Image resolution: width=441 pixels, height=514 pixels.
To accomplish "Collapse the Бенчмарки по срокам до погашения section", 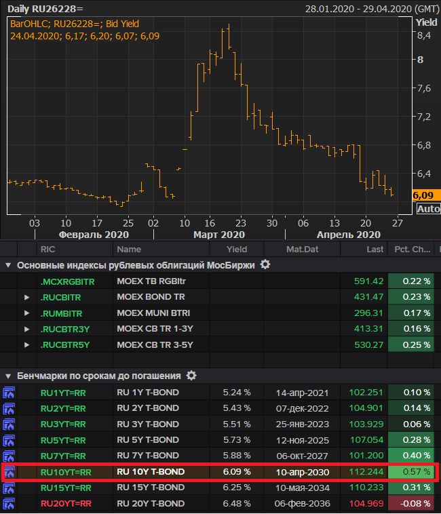I will click(x=7, y=376).
